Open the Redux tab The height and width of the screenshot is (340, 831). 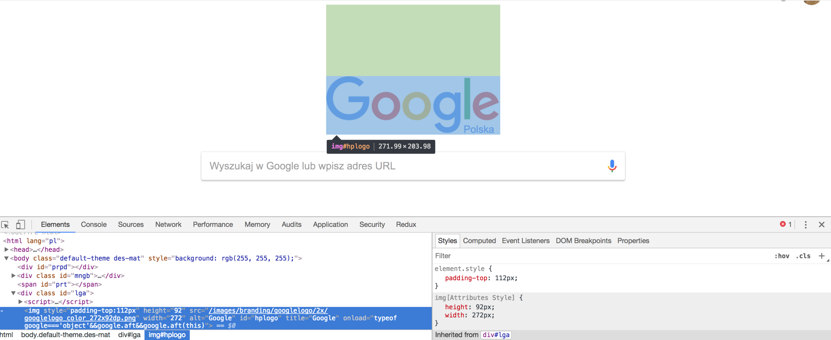click(x=406, y=225)
